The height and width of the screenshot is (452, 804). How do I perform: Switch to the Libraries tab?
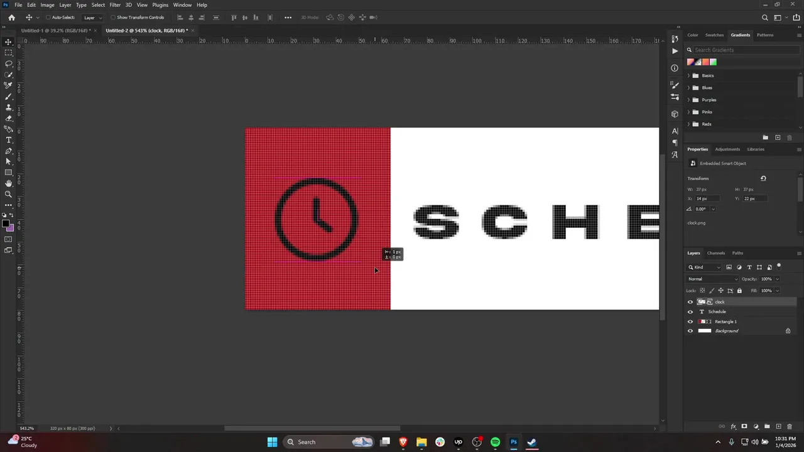pyautogui.click(x=756, y=149)
